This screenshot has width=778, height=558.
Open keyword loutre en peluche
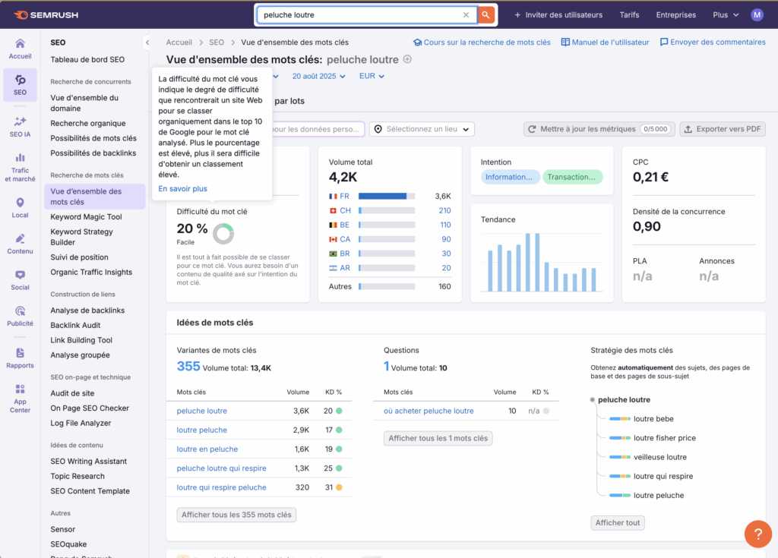point(207,449)
